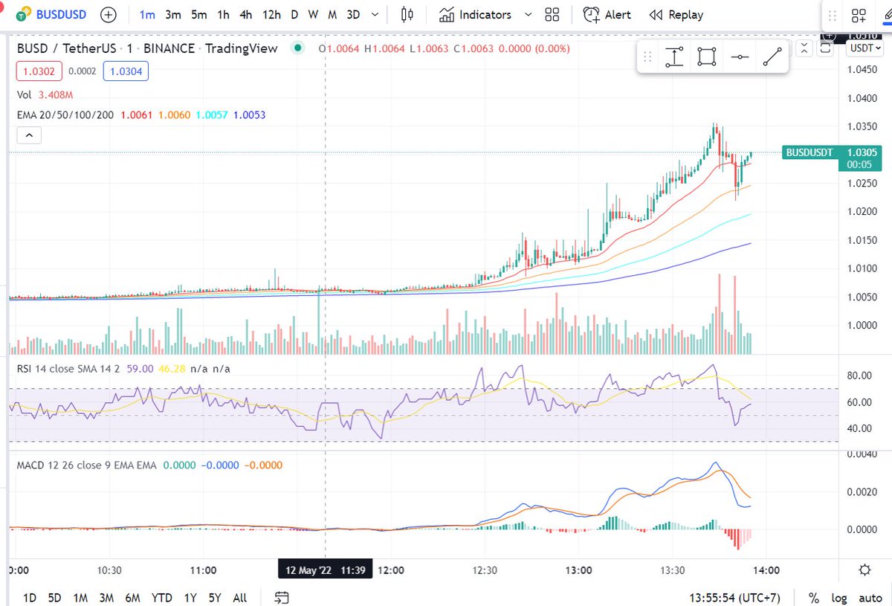Screen dimensions: 892x606
Task: Set date range to 5Y
Action: 215,597
